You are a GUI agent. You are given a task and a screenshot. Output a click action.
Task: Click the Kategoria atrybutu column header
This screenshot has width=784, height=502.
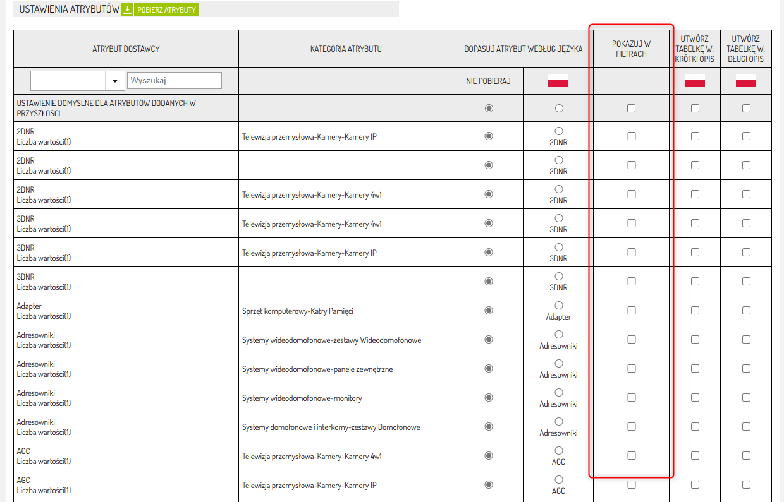coord(346,49)
